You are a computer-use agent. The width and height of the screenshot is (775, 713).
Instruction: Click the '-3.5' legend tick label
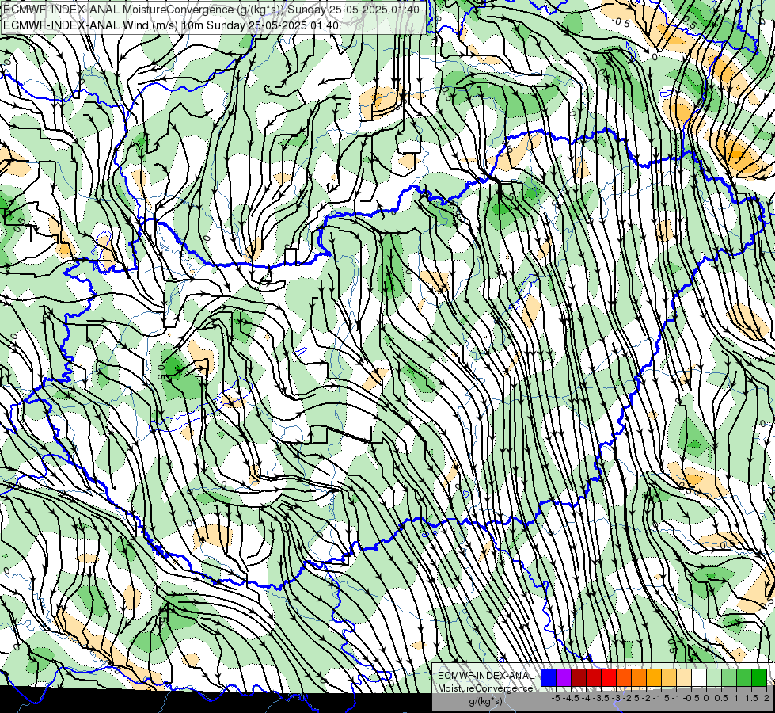pos(602,698)
